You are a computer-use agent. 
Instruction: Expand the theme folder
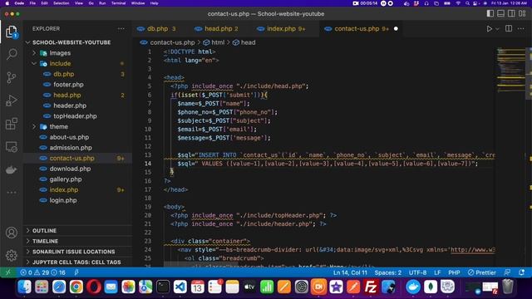59,126
